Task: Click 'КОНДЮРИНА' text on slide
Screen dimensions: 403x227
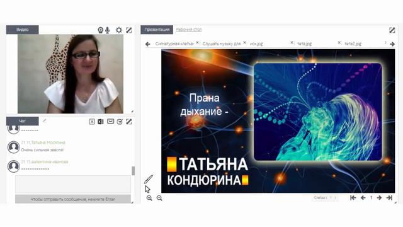Action: [204, 180]
